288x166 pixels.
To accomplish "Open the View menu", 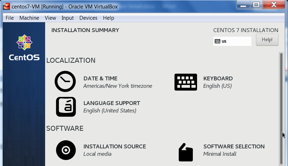I will [50, 18].
